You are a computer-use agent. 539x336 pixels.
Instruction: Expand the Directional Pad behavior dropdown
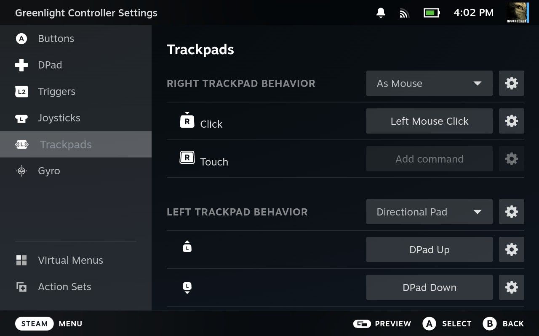(x=430, y=212)
